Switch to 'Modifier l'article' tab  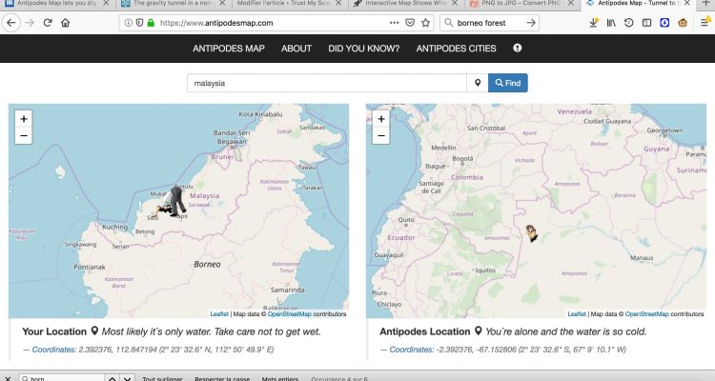pyautogui.click(x=290, y=3)
